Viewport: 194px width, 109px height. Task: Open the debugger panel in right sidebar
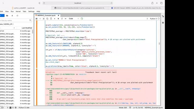pos(163,23)
